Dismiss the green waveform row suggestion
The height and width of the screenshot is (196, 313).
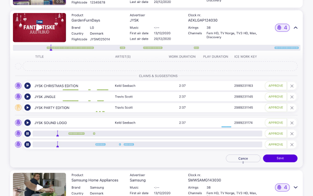coord(292,134)
